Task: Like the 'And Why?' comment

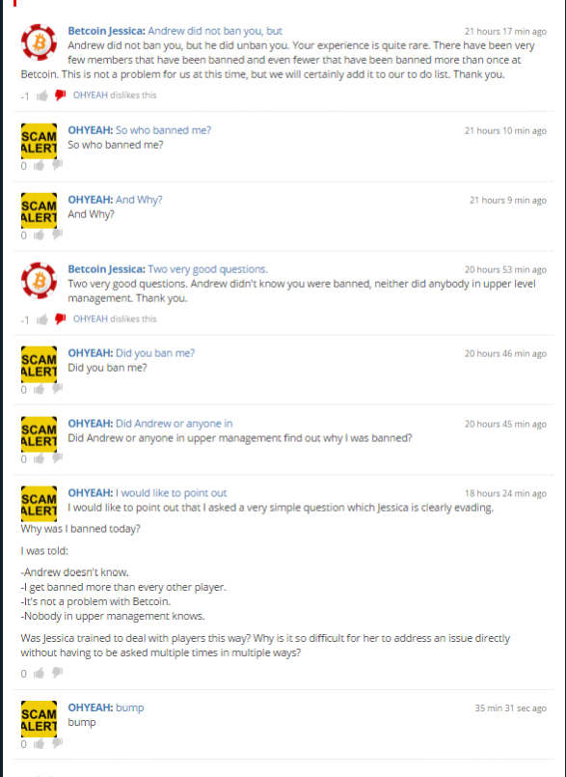Action: pos(40,235)
